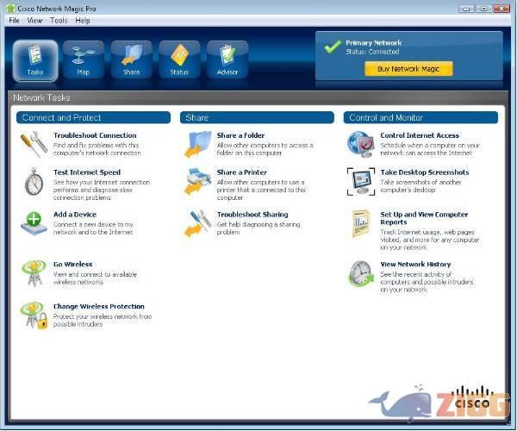Open the View menu
The width and height of the screenshot is (517, 431).
[34, 21]
